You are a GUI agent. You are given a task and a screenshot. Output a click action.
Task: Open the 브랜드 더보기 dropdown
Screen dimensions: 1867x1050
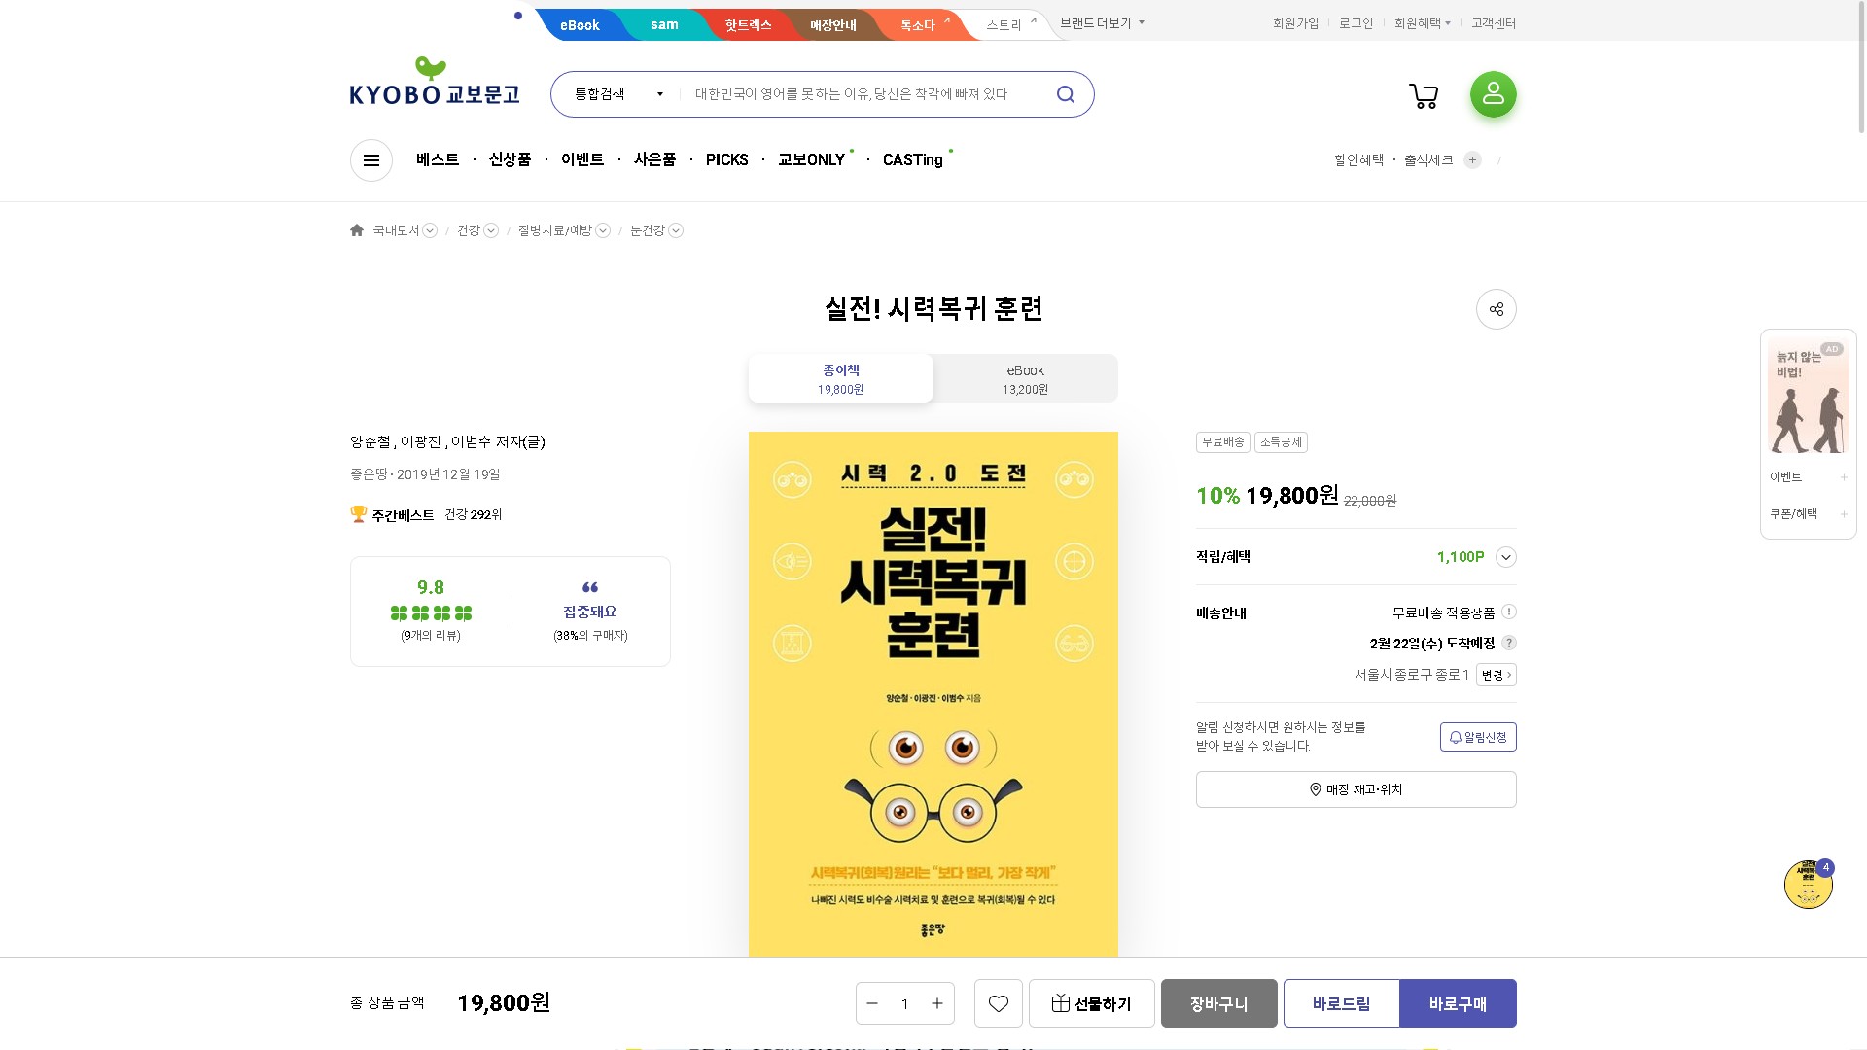pyautogui.click(x=1102, y=23)
